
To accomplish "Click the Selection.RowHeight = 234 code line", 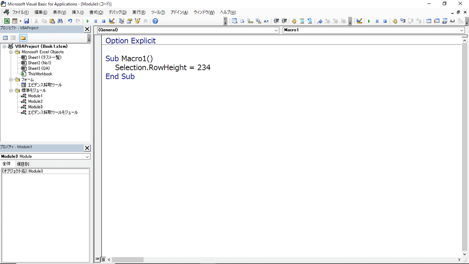I will tap(163, 68).
